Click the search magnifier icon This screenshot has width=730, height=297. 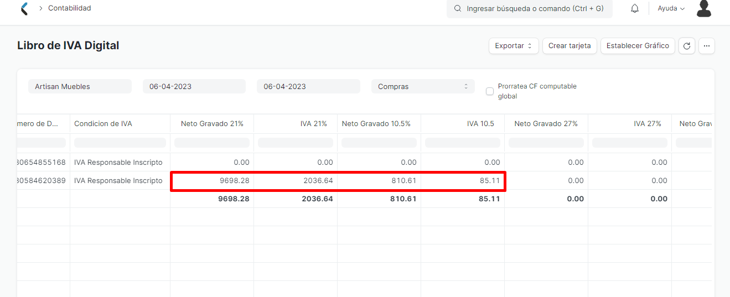(458, 9)
